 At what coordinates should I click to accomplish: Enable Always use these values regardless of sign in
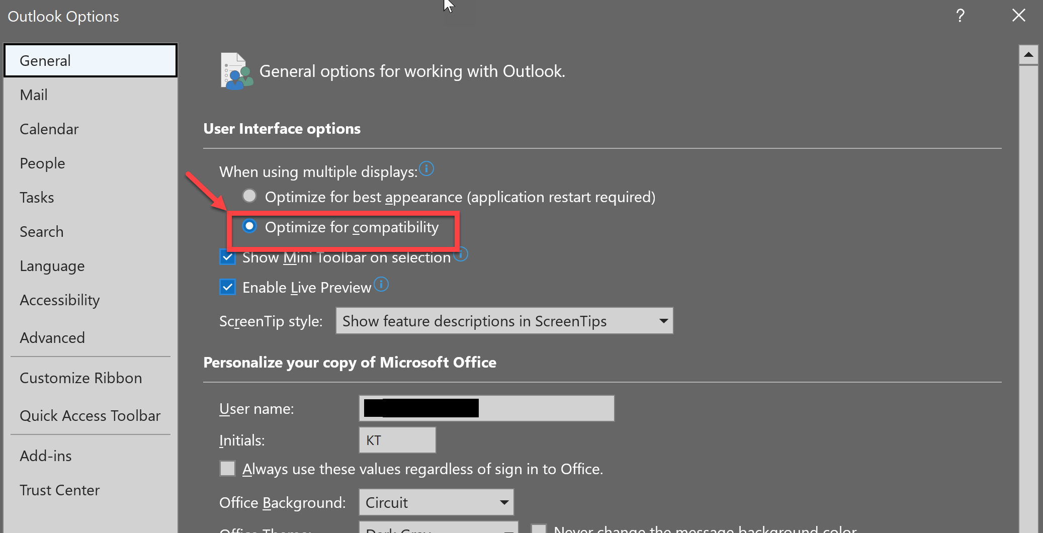227,468
